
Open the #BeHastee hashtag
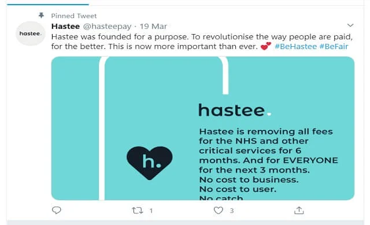click(295, 46)
